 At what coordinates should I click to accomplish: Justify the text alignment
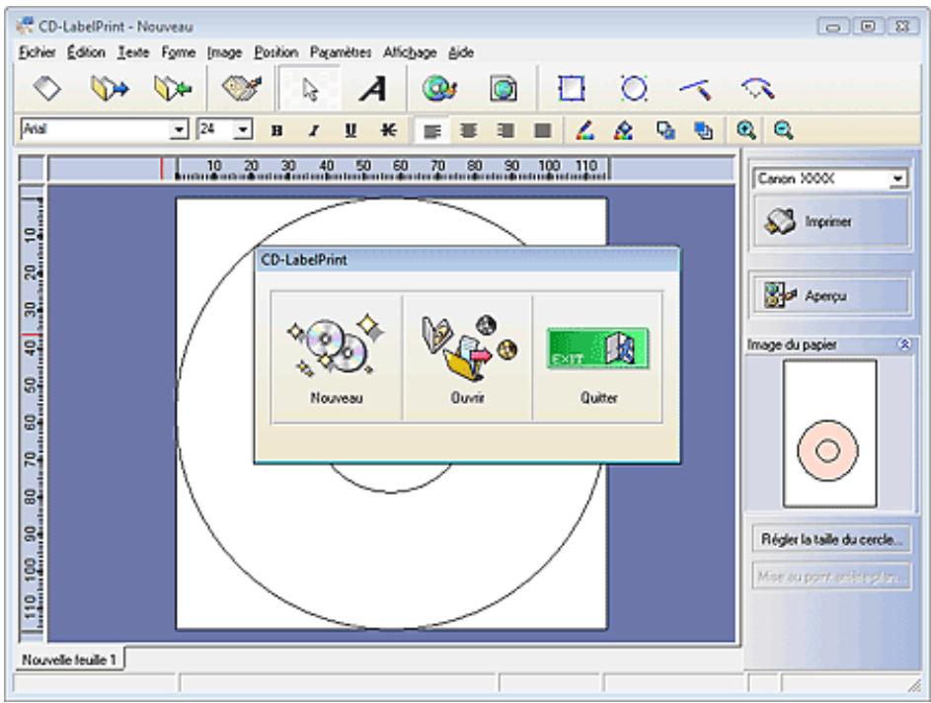tap(543, 130)
